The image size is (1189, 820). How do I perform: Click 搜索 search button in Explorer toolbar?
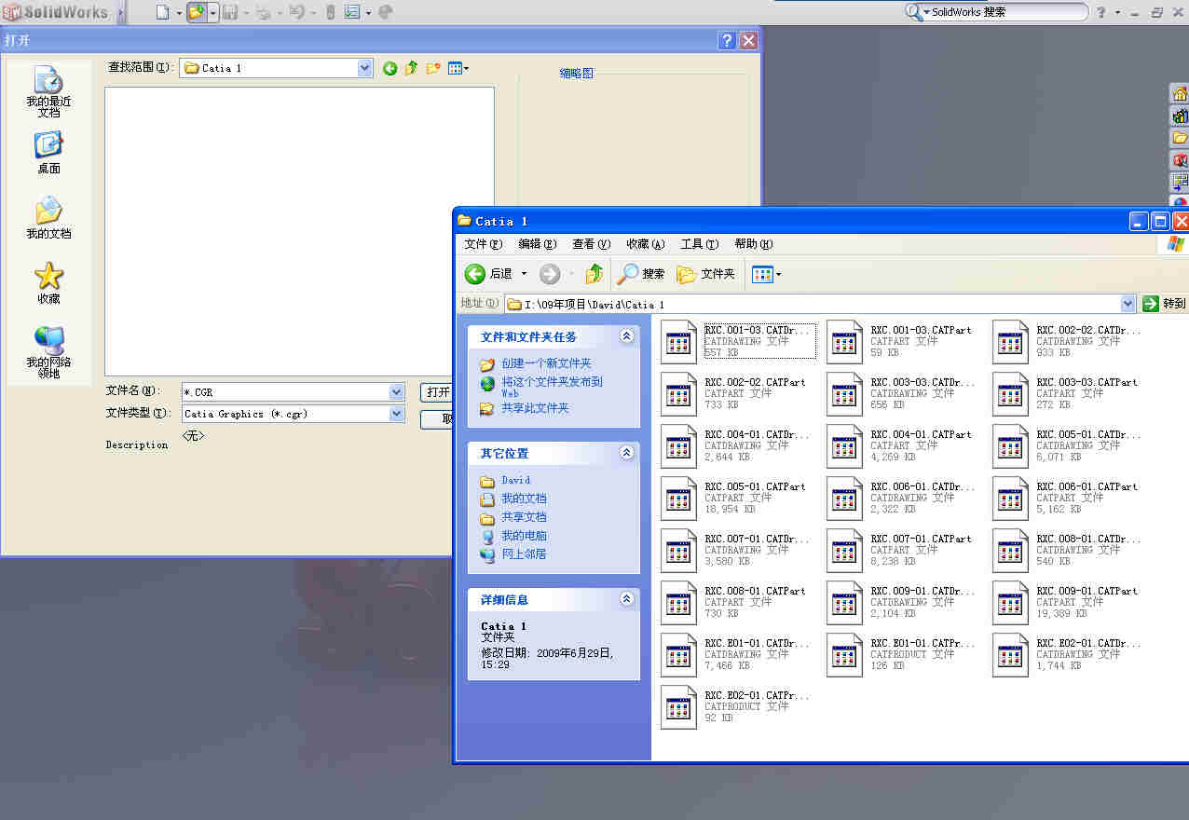click(x=641, y=274)
